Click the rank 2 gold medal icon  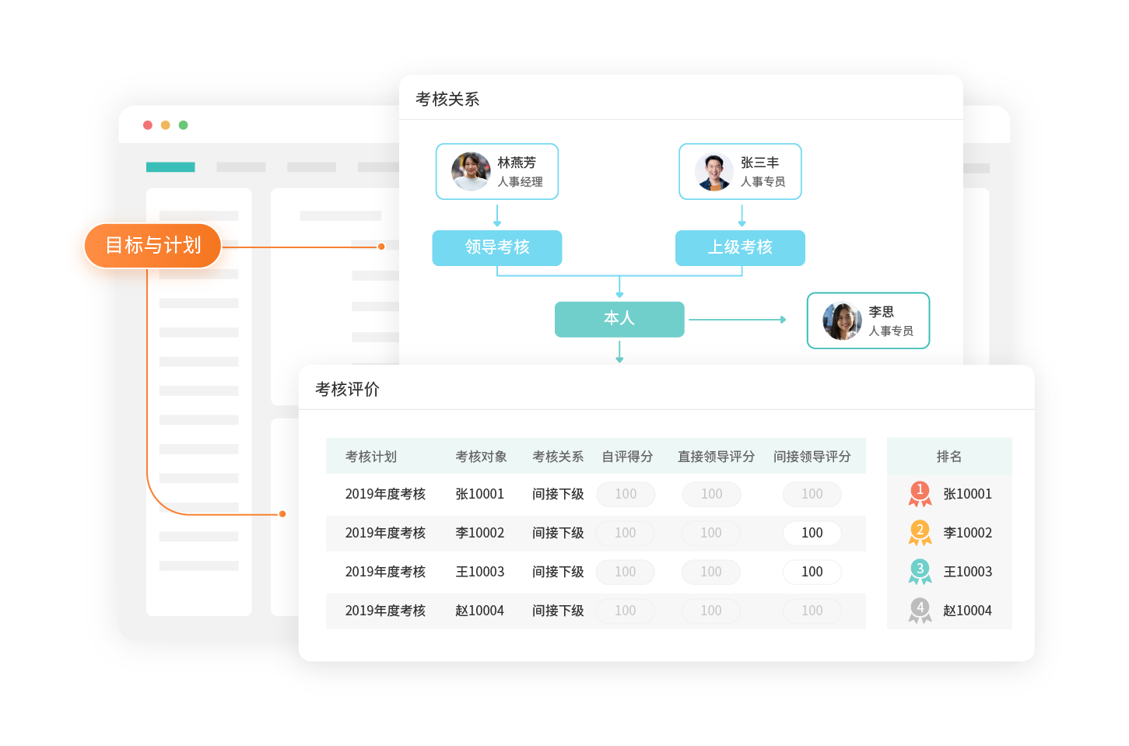920,532
